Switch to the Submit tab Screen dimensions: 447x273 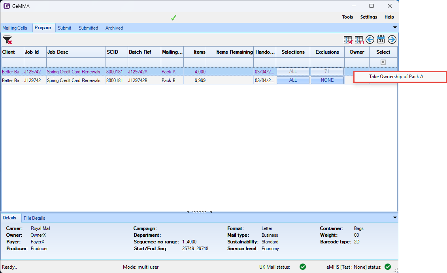[x=64, y=28]
